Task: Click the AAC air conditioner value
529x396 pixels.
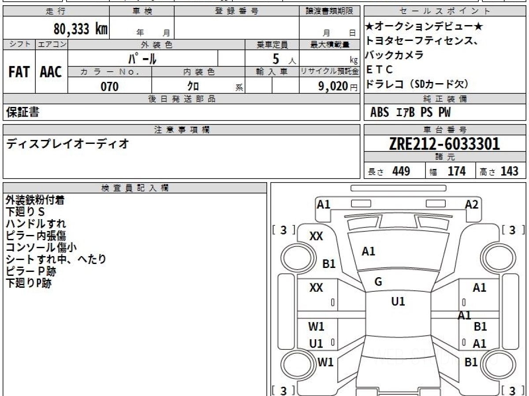Action: pyautogui.click(x=51, y=72)
